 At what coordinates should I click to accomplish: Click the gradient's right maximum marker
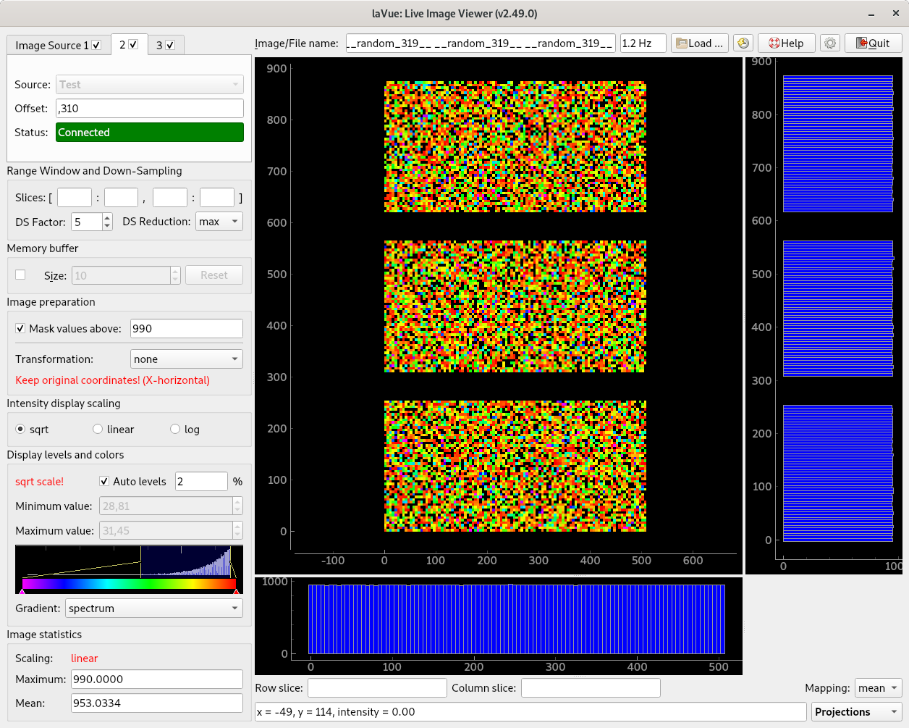[x=236, y=592]
